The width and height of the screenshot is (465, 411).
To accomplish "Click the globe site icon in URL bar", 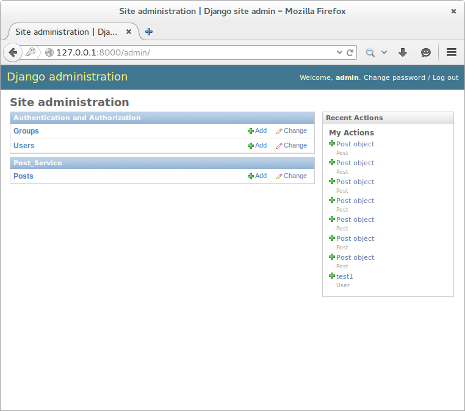I will coord(49,52).
